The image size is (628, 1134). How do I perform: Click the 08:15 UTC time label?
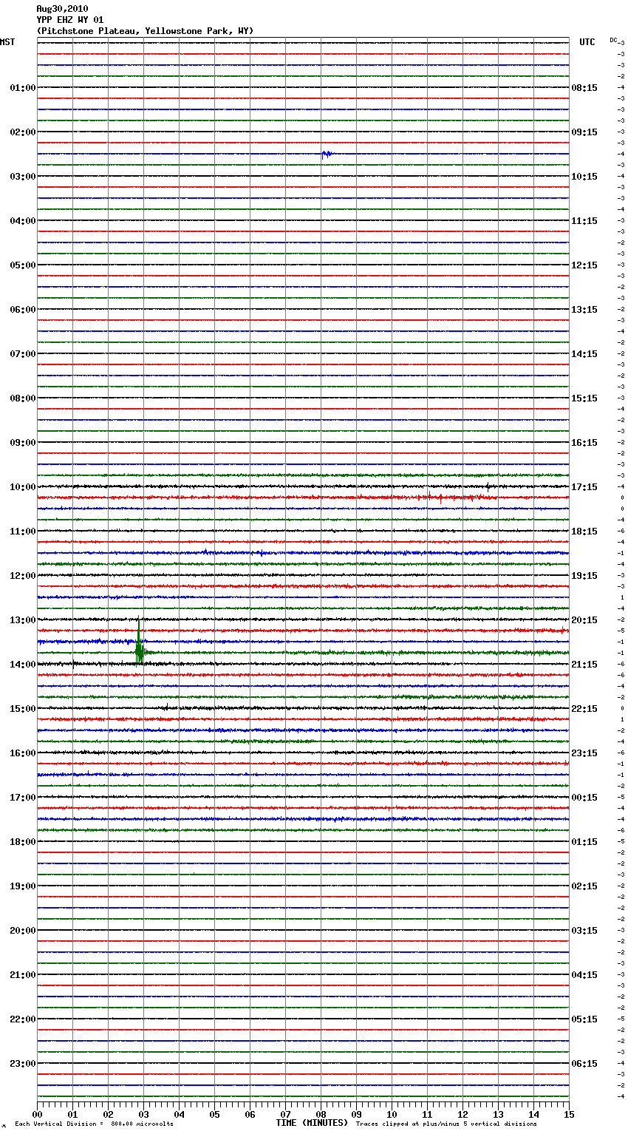pyautogui.click(x=584, y=88)
